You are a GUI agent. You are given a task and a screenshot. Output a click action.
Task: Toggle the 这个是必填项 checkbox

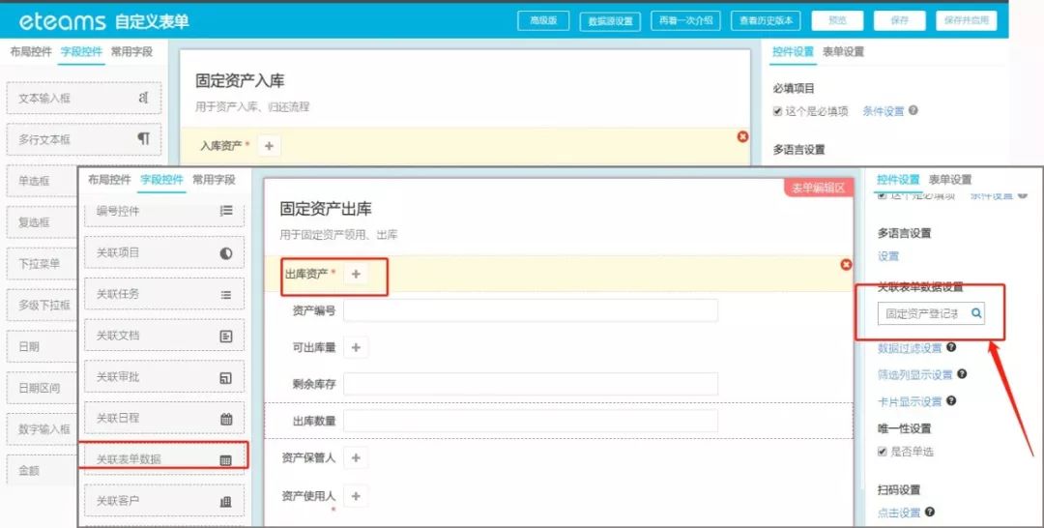tap(777, 111)
